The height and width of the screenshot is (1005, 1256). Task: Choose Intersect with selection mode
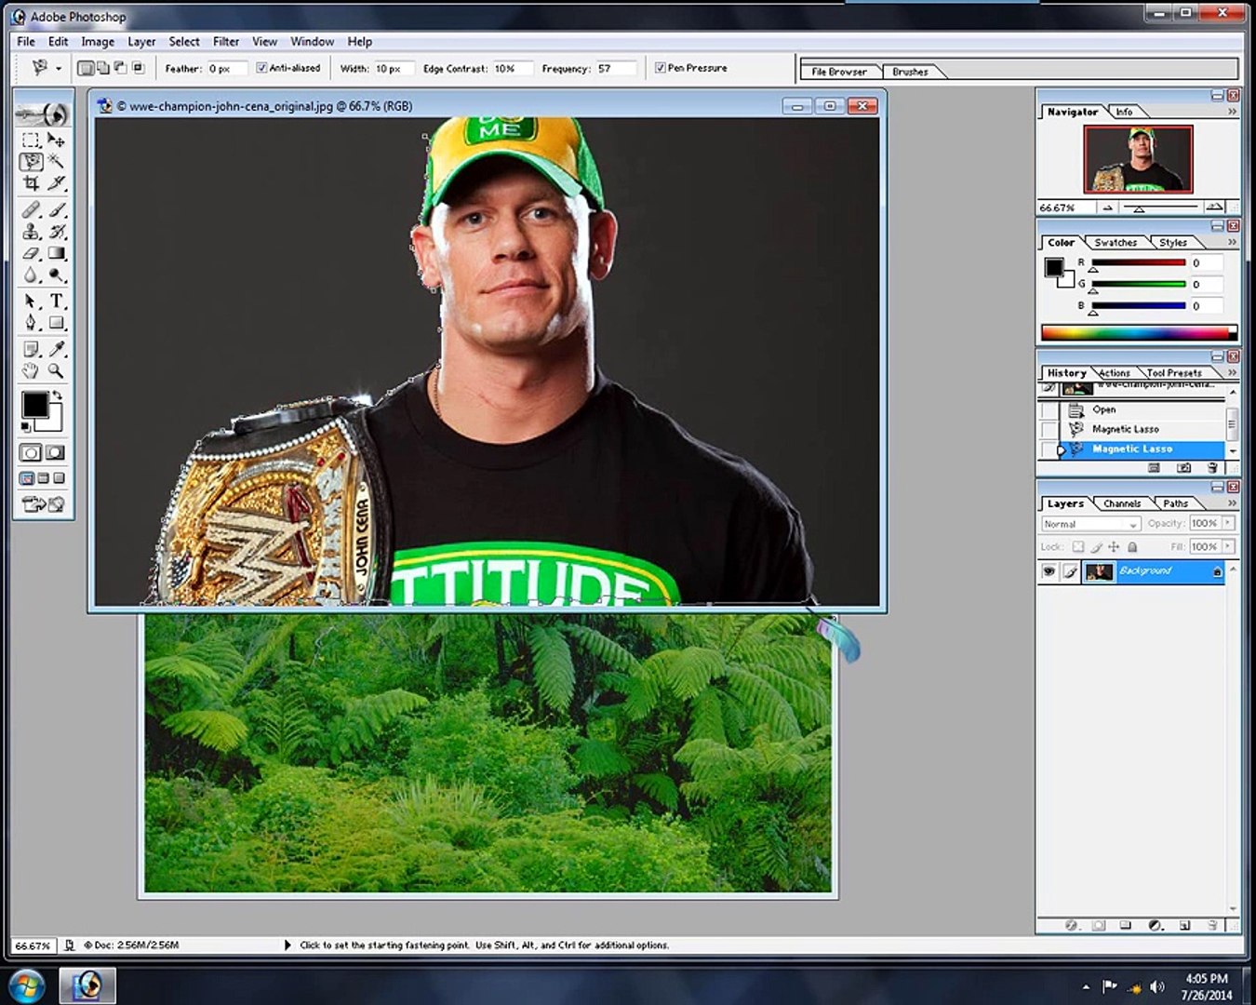(x=138, y=68)
